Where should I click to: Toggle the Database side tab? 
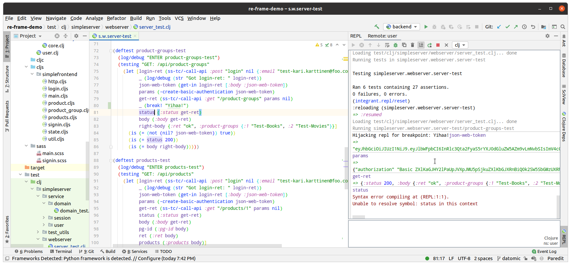tap(564, 66)
